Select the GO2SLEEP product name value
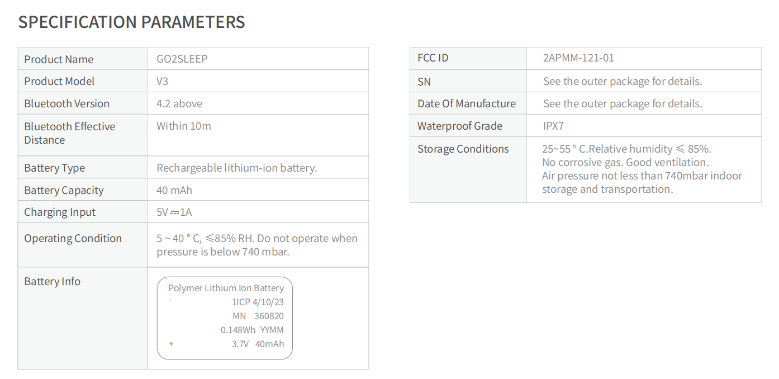This screenshot has height=379, width=779. pos(182,59)
